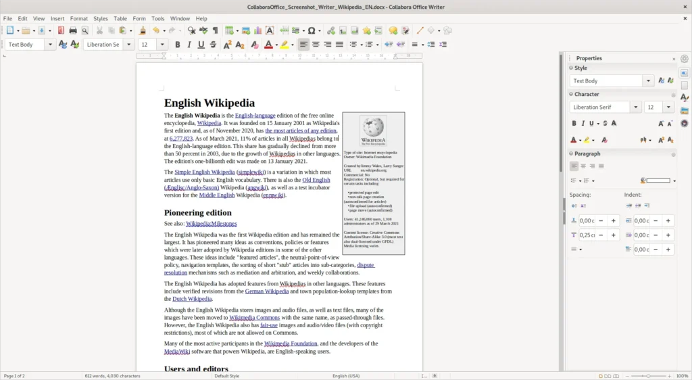Open the Tools menu

pos(157,18)
